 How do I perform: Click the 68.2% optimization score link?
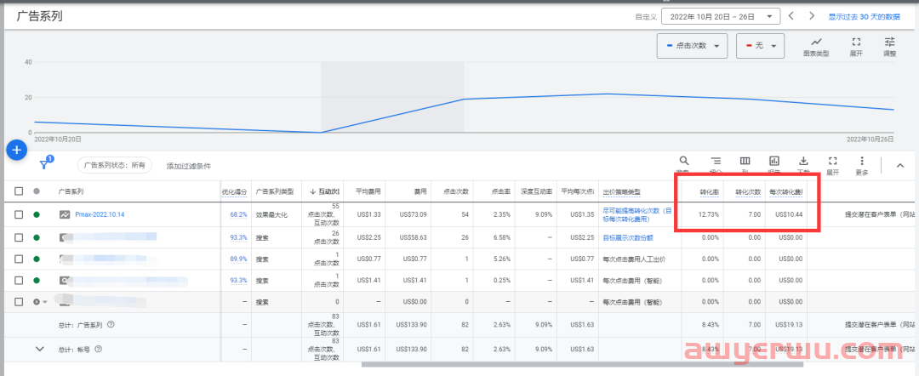point(238,215)
